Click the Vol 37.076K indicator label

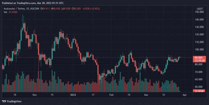coord(11,12)
